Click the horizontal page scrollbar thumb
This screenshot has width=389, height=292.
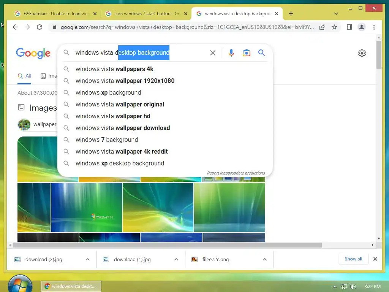(x=168, y=245)
